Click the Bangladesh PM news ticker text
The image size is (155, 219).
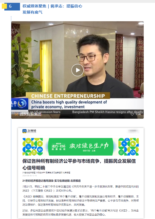108,112
